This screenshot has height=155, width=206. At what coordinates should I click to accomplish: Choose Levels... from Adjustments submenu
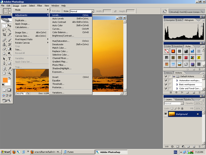pyautogui.click(x=57, y=15)
